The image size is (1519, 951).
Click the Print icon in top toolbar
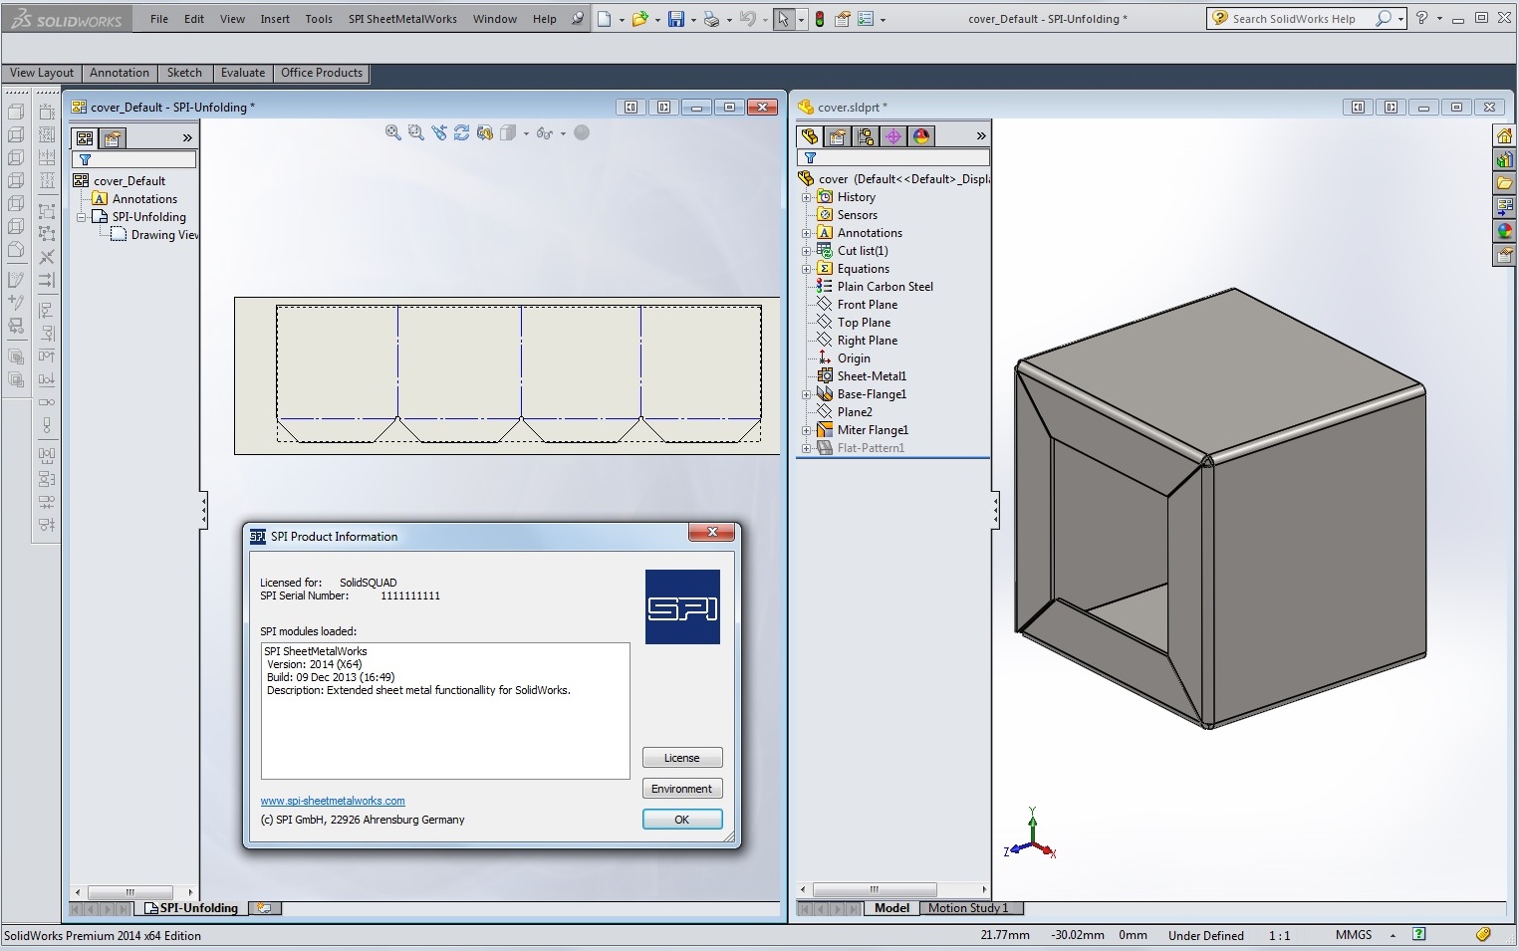click(x=711, y=19)
